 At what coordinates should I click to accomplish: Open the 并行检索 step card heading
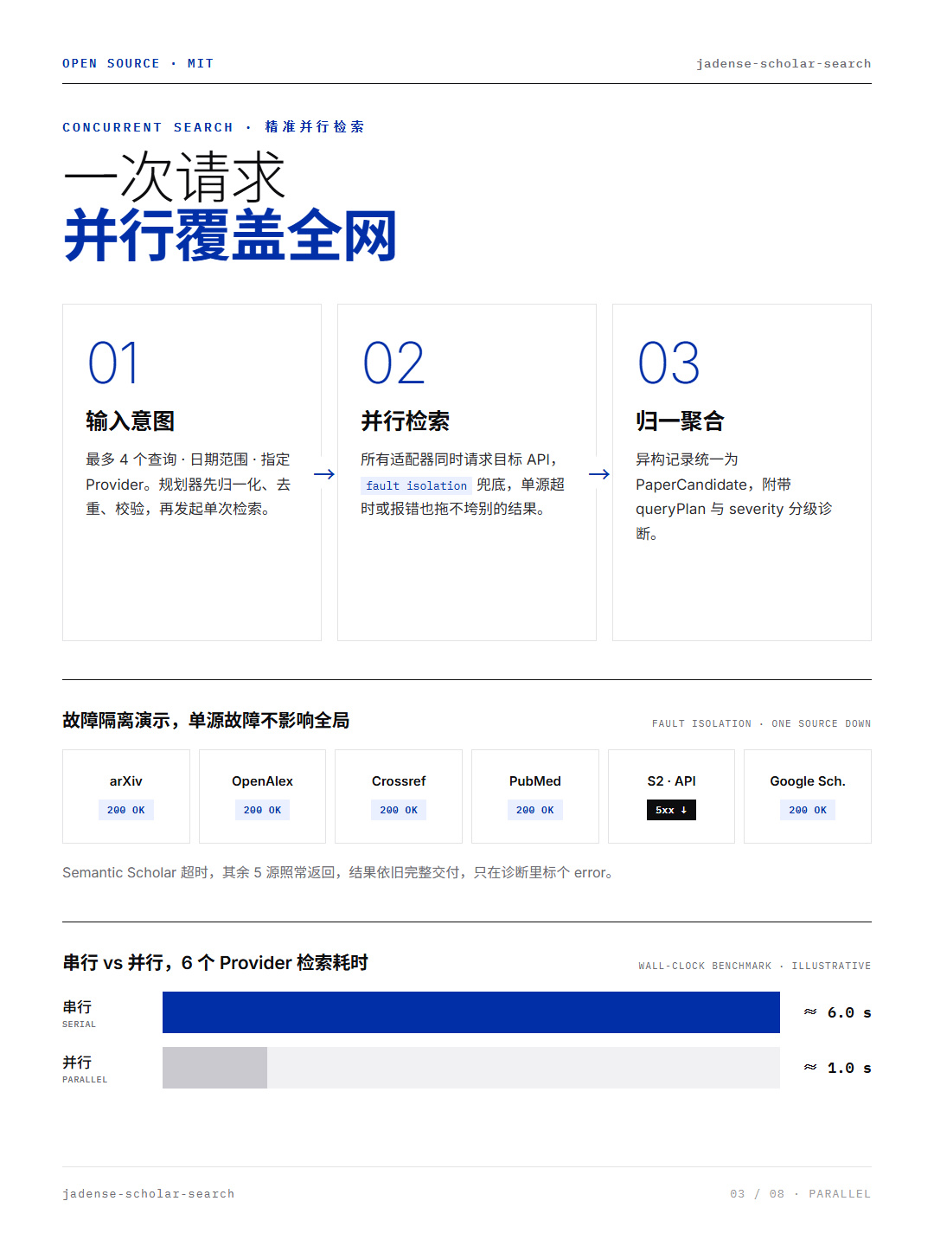(x=406, y=421)
